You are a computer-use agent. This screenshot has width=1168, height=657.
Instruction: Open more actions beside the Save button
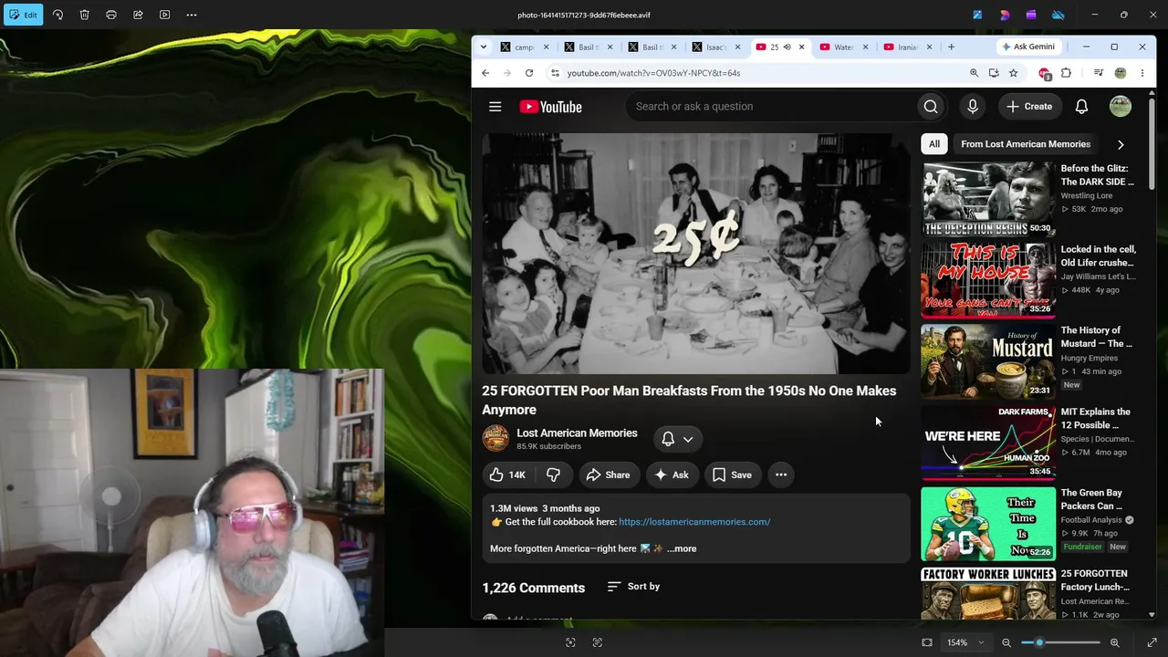click(x=781, y=474)
